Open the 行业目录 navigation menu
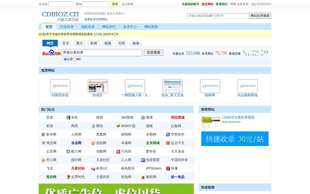Screen dimensions: 310x194 tap(67, 27)
